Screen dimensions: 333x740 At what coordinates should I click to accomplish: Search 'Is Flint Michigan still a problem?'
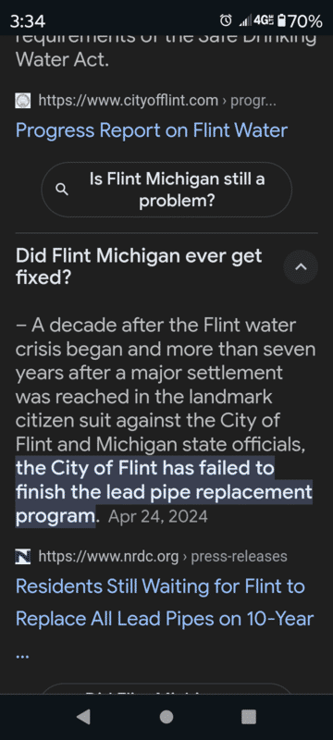[166, 190]
